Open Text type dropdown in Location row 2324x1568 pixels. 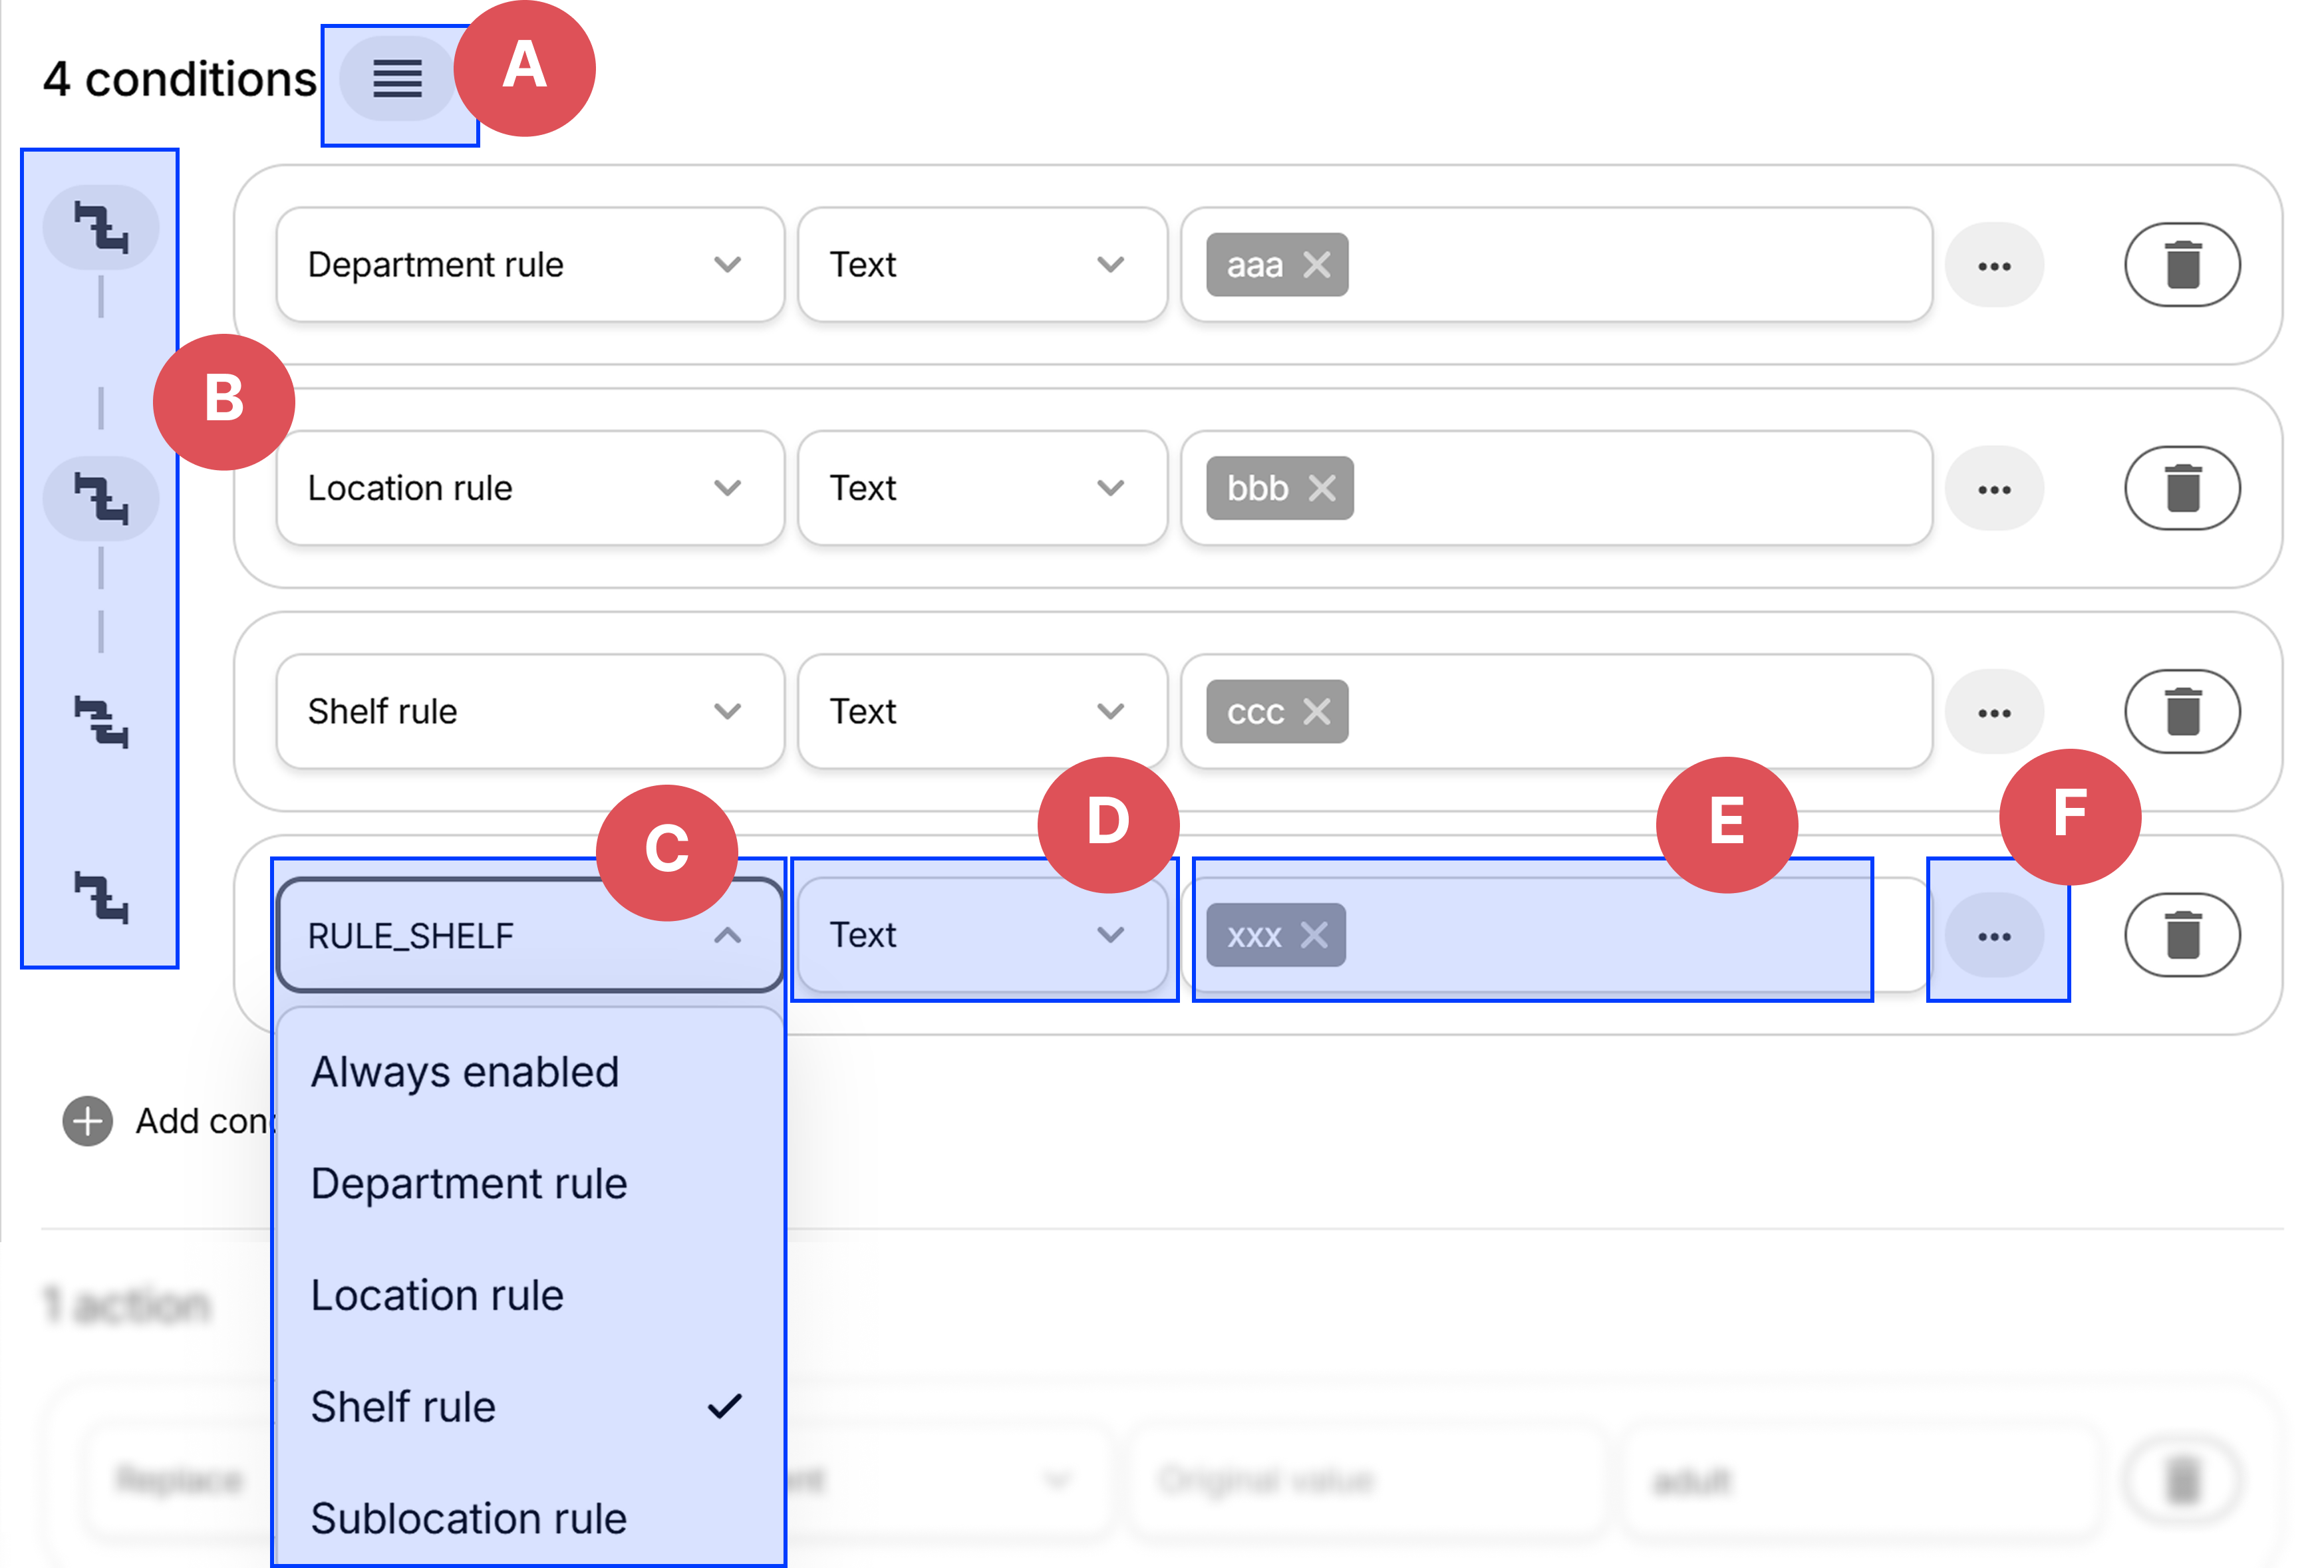(x=981, y=488)
